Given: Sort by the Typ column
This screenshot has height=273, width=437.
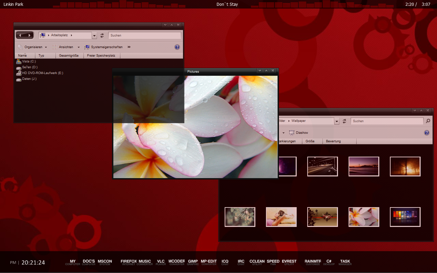Looking at the screenshot, I should tap(45, 56).
